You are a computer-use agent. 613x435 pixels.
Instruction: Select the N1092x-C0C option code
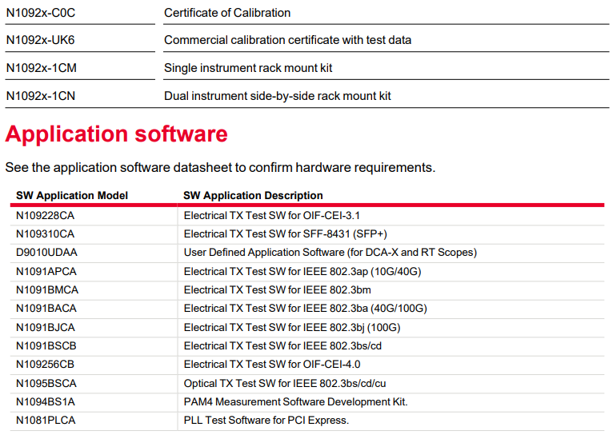[41, 13]
